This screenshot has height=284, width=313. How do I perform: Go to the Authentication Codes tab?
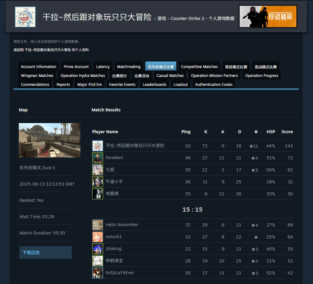pyautogui.click(x=213, y=85)
